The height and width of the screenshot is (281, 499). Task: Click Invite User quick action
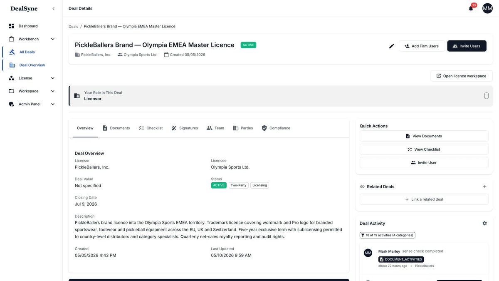coord(424,163)
